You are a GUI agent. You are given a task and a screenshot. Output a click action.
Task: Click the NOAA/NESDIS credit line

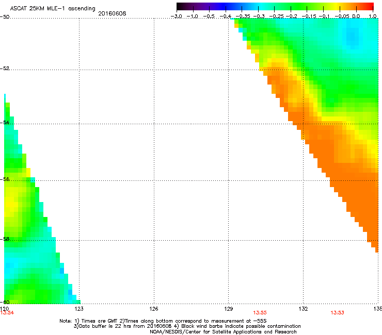(x=223, y=332)
